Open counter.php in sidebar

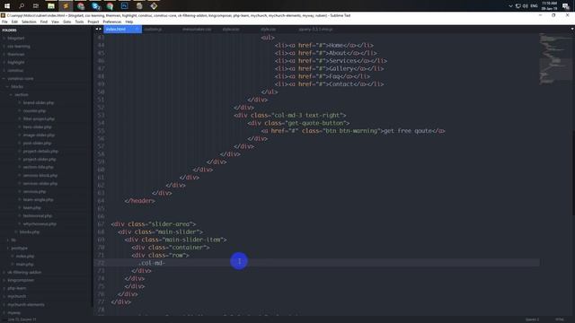point(34,110)
